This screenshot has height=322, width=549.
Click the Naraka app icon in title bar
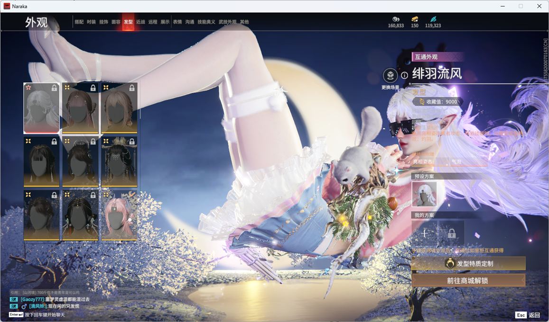point(7,6)
